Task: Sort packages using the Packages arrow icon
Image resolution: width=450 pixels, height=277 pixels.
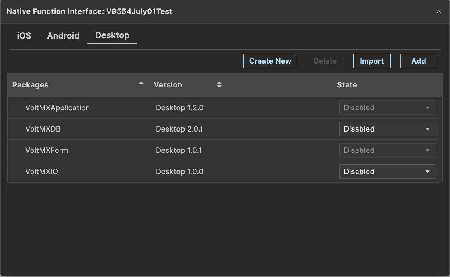Action: click(x=141, y=84)
